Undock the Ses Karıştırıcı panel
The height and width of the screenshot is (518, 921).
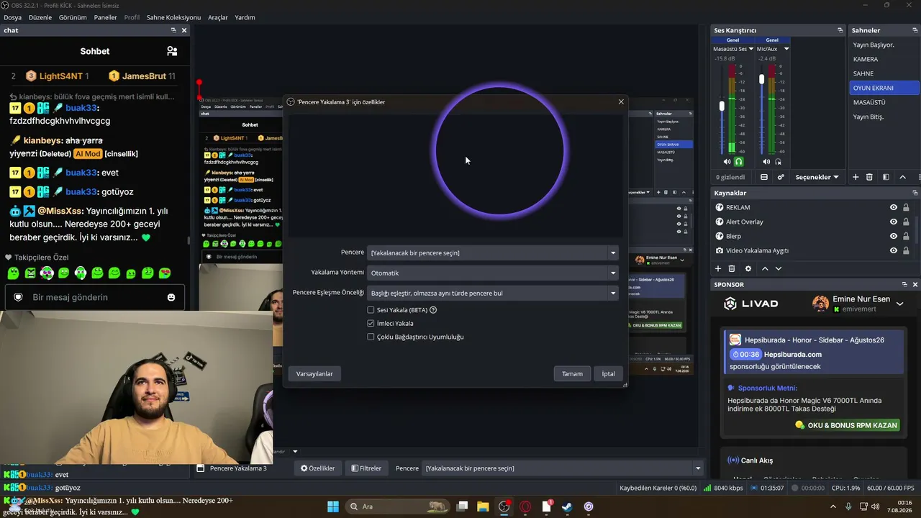coord(840,30)
